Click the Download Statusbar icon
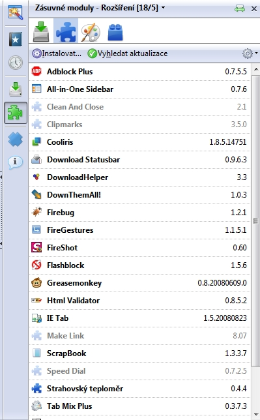 click(36, 159)
